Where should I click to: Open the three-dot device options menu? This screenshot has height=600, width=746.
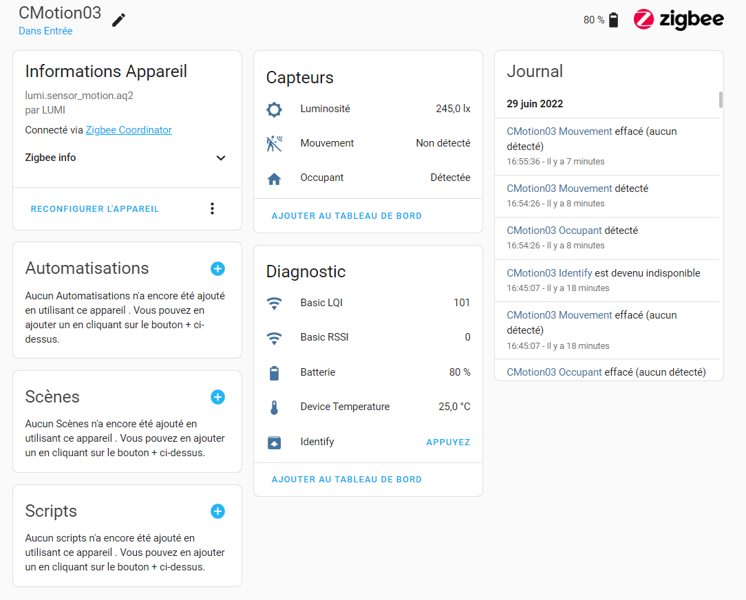[x=212, y=208]
